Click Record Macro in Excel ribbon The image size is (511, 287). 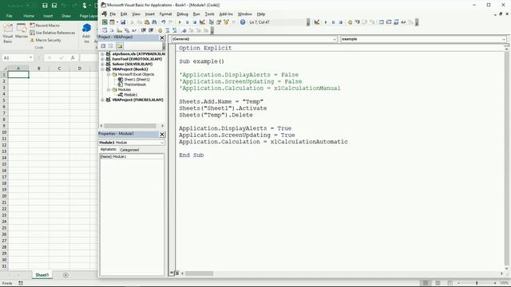(45, 26)
